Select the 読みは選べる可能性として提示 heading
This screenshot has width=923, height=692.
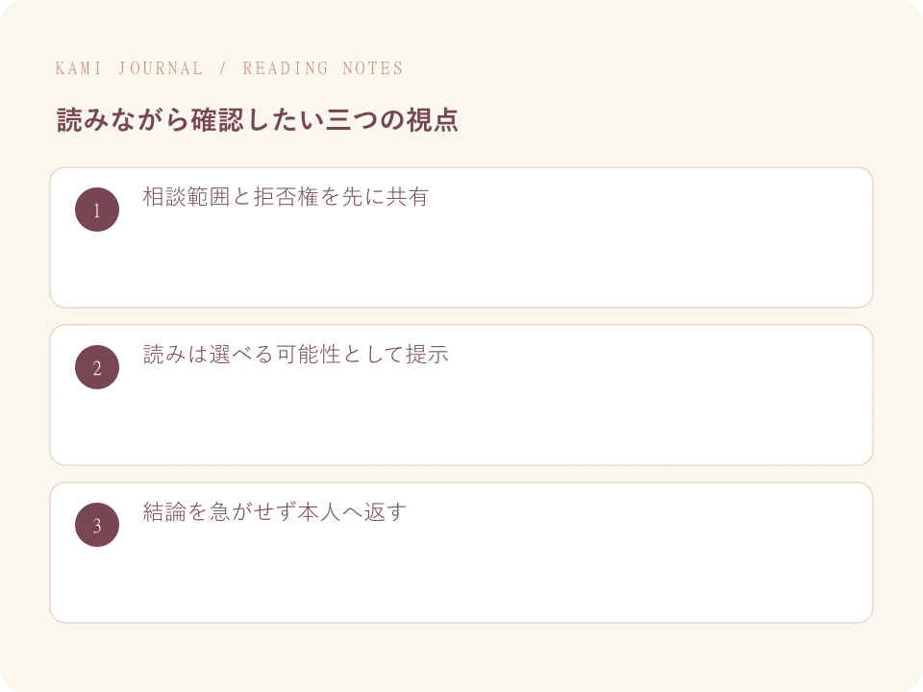click(x=296, y=355)
